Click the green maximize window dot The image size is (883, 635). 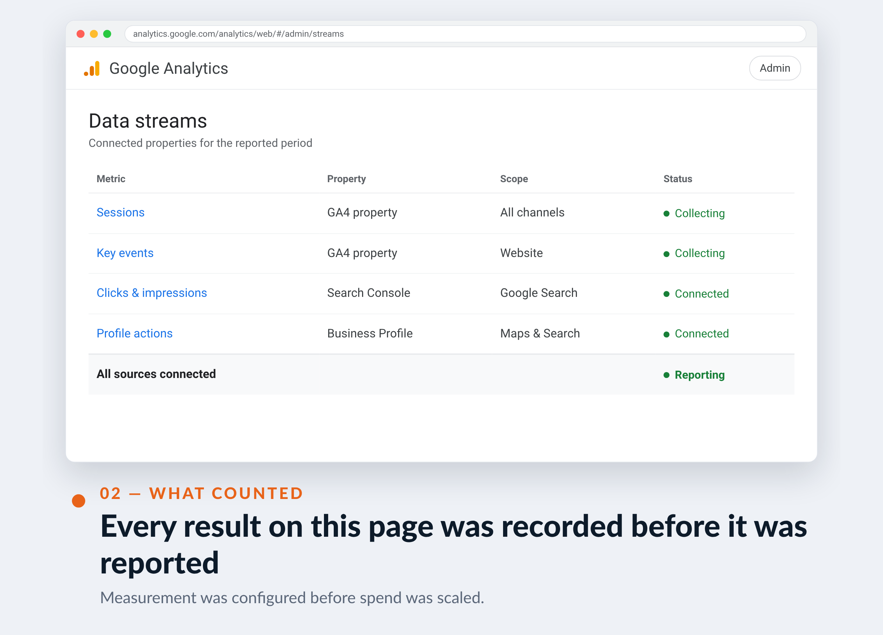(x=107, y=34)
